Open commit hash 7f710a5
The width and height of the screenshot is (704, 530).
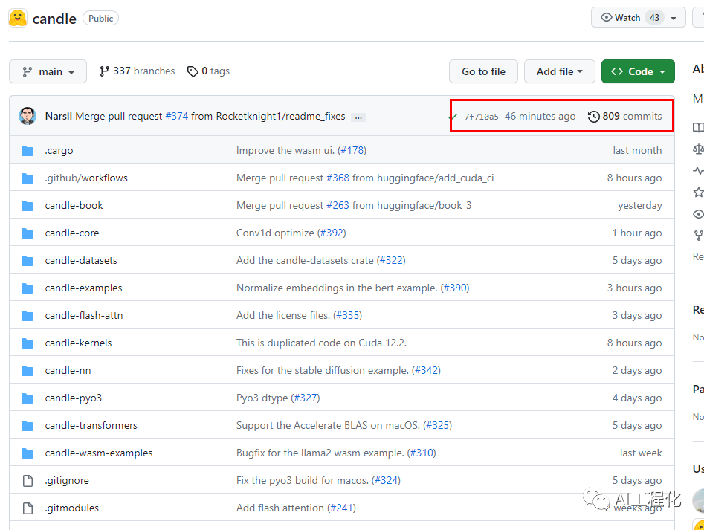[481, 117]
